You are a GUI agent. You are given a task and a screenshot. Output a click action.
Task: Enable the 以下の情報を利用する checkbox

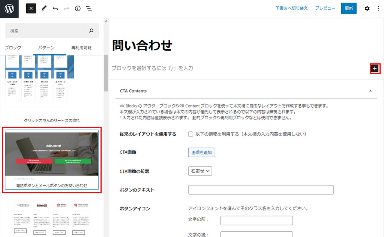coord(190,134)
